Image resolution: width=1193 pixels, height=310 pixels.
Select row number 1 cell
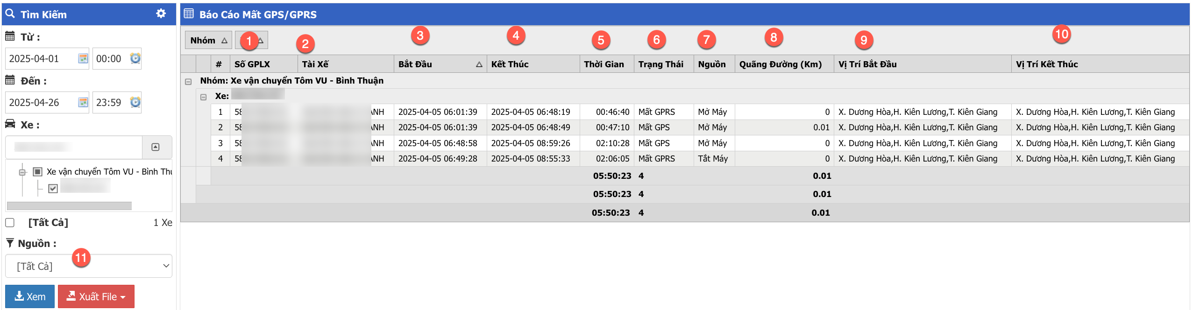point(220,112)
